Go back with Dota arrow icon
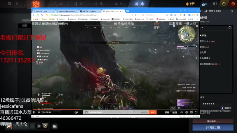Viewport: 237px width, 133px height. click(17, 4)
